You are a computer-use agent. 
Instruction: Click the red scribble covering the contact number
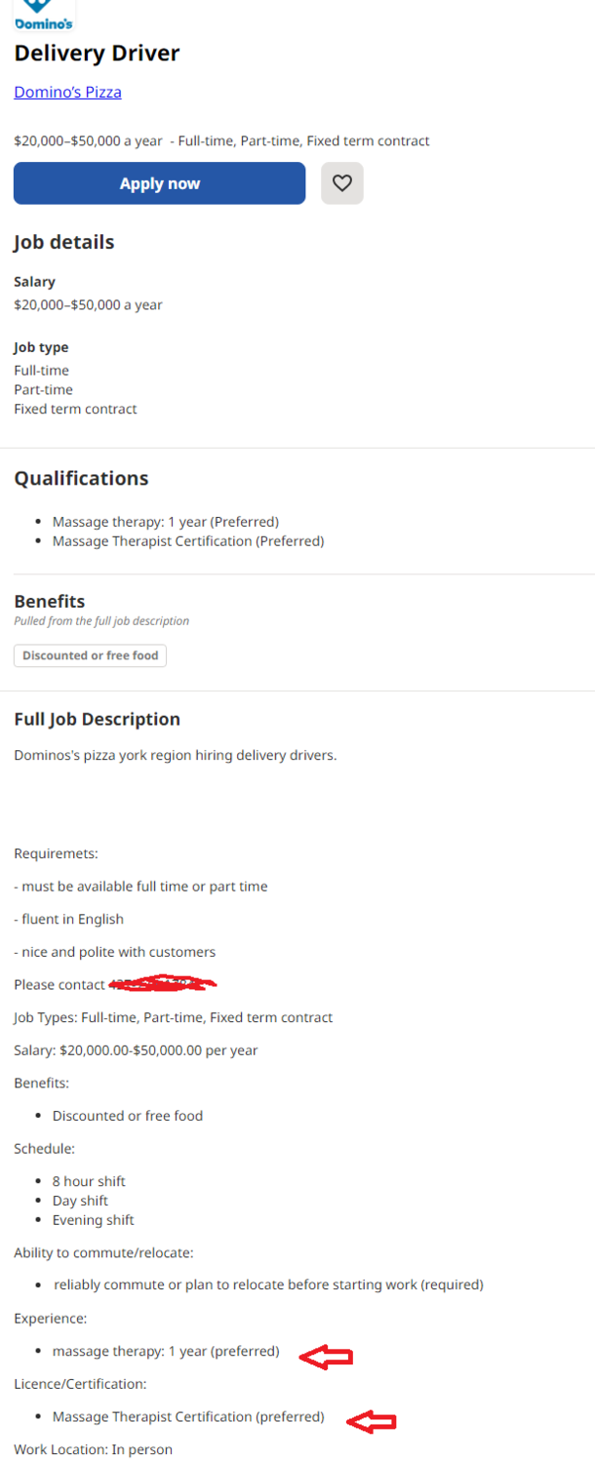click(x=163, y=983)
